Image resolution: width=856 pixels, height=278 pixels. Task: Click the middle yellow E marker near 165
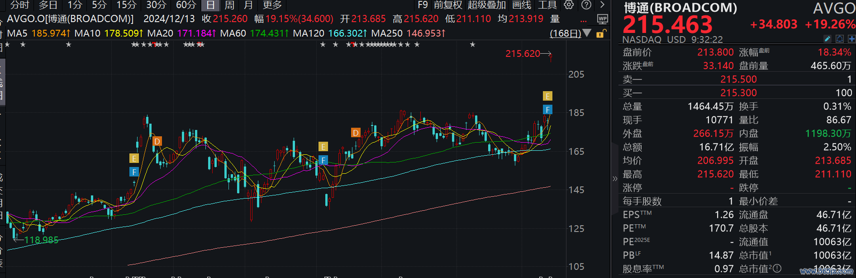pyautogui.click(x=323, y=147)
